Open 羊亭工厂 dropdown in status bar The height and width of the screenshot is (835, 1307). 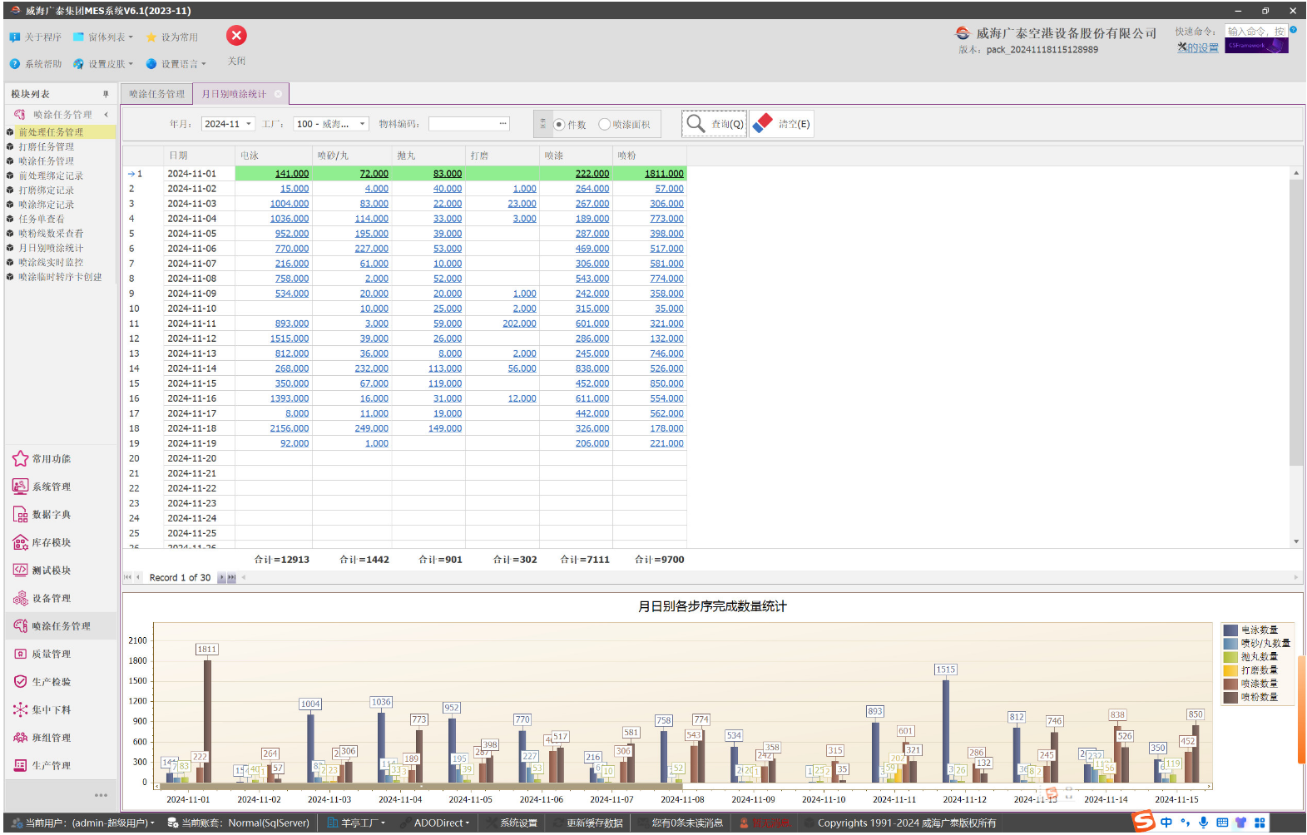coord(356,823)
